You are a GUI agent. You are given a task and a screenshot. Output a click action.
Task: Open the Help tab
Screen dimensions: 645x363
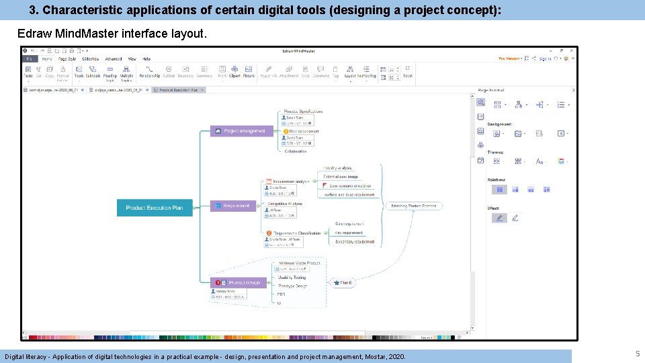tap(146, 59)
